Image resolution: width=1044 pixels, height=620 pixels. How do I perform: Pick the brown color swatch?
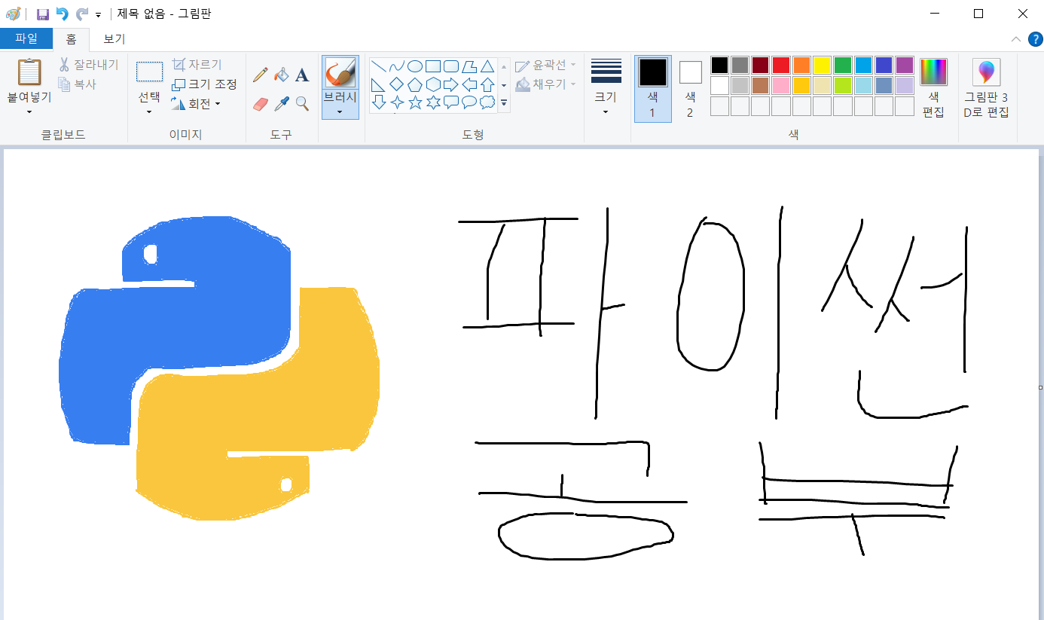point(761,85)
